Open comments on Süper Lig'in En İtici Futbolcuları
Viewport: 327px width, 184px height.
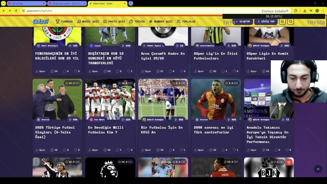[224, 71]
